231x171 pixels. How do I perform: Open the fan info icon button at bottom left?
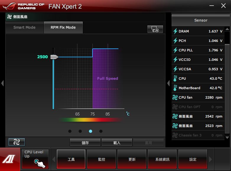(x=17, y=142)
